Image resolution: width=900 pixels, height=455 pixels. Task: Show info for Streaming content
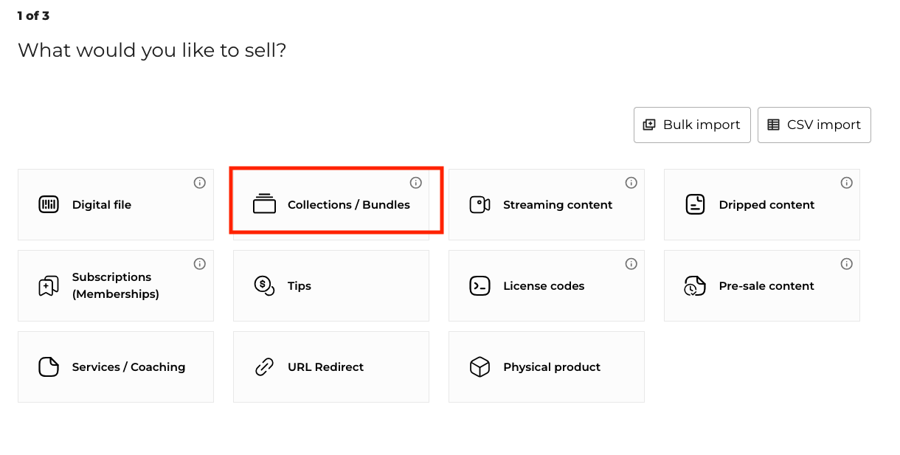click(631, 183)
